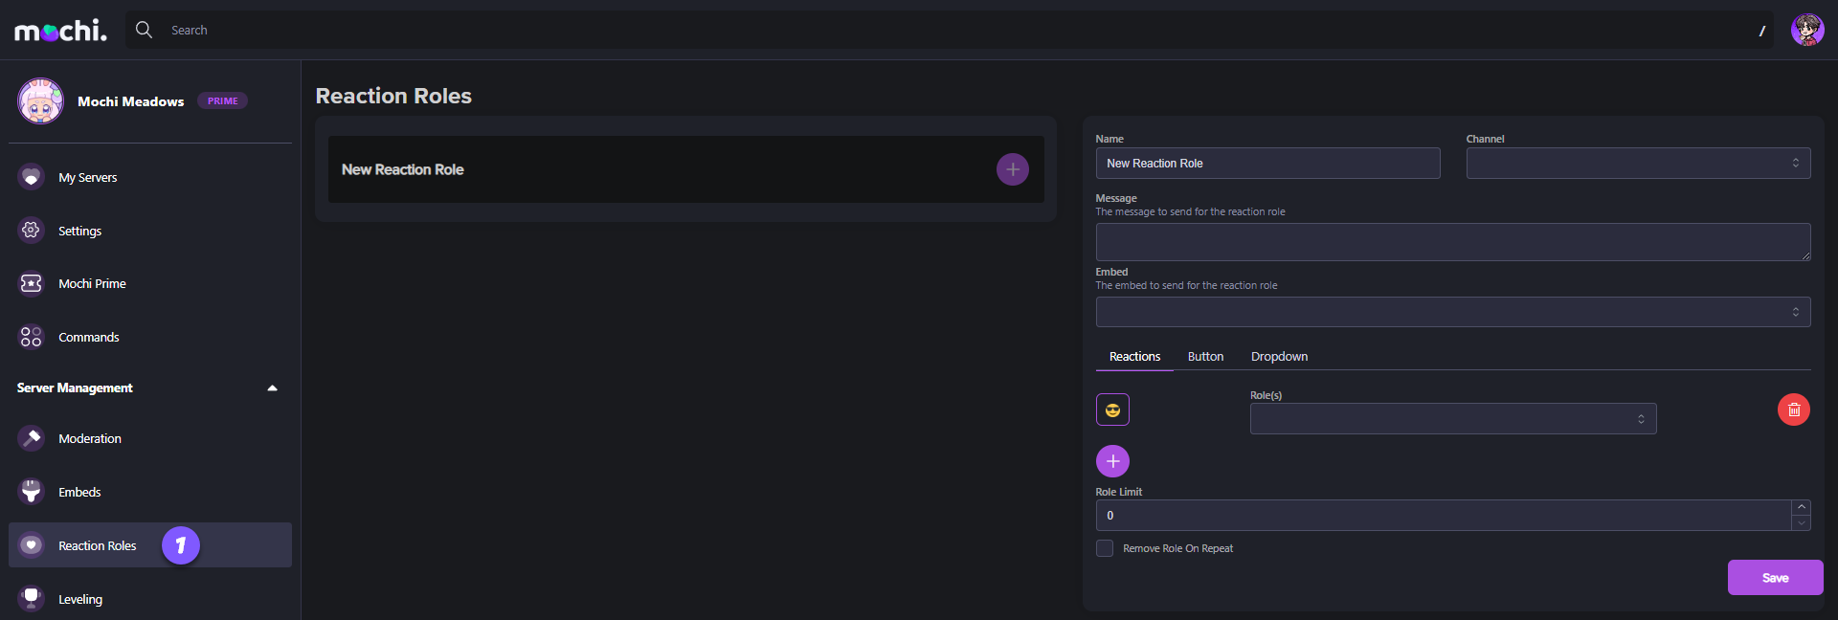Open the sunglasses emoji picker
Screen dimensions: 1838x620
pyautogui.click(x=1112, y=410)
